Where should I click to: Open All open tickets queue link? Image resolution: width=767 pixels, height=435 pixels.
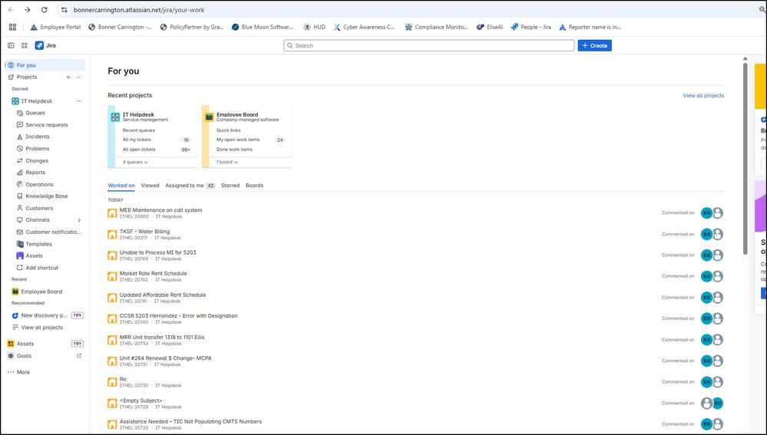(139, 150)
